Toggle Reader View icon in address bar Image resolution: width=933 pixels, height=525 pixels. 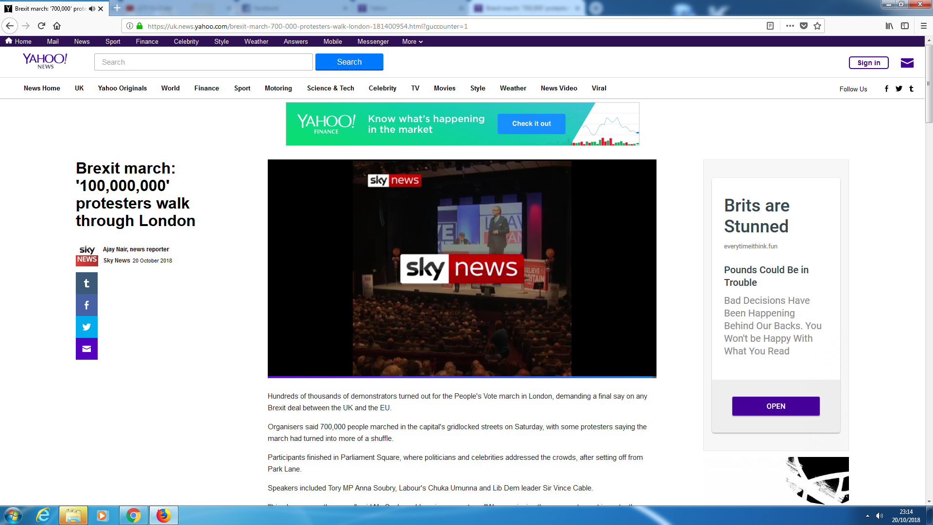[770, 26]
